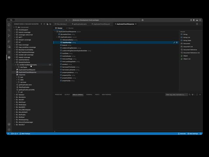Image resolution: width=209 pixels, height=157 pixels.
Task: Expand the WmPublic package
Action: [15, 115]
